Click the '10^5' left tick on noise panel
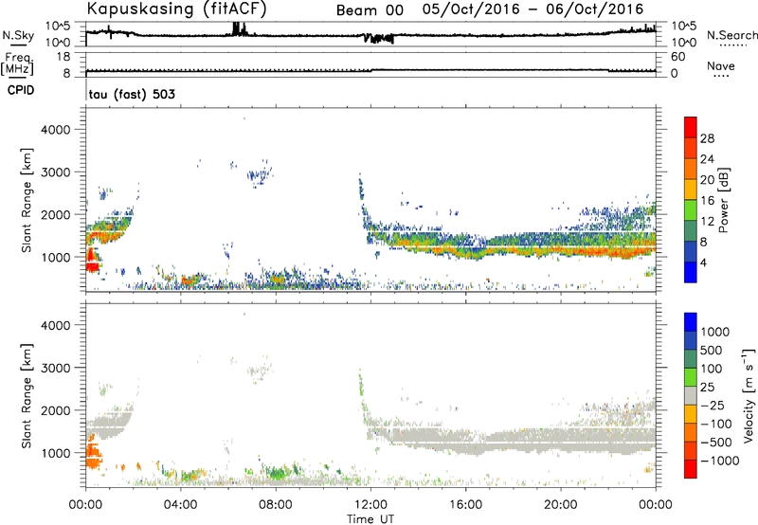Viewport: 758px width, 525px height. (58, 27)
